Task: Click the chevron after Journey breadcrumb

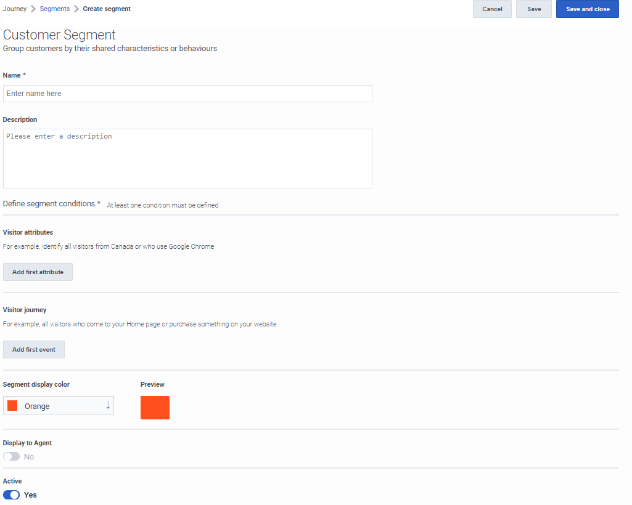Action: coord(33,9)
